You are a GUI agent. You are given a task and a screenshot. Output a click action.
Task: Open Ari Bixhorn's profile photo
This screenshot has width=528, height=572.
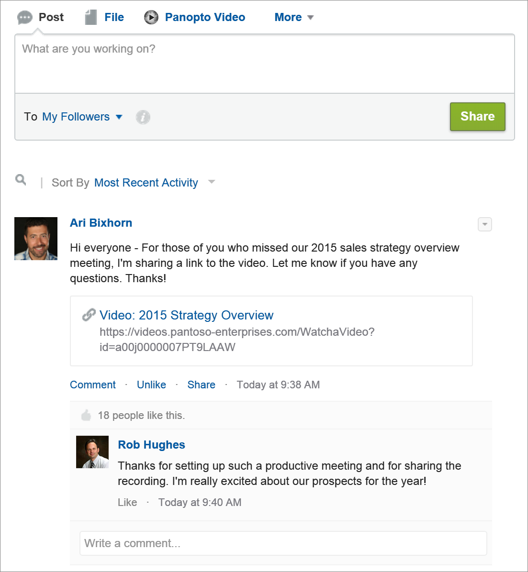tap(36, 239)
